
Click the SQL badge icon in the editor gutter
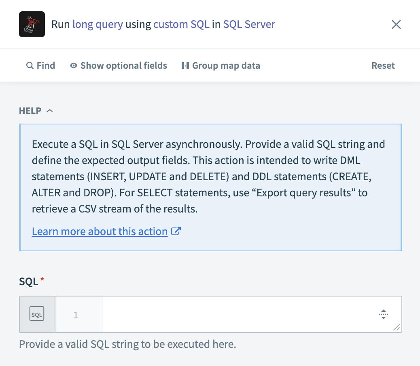click(37, 314)
